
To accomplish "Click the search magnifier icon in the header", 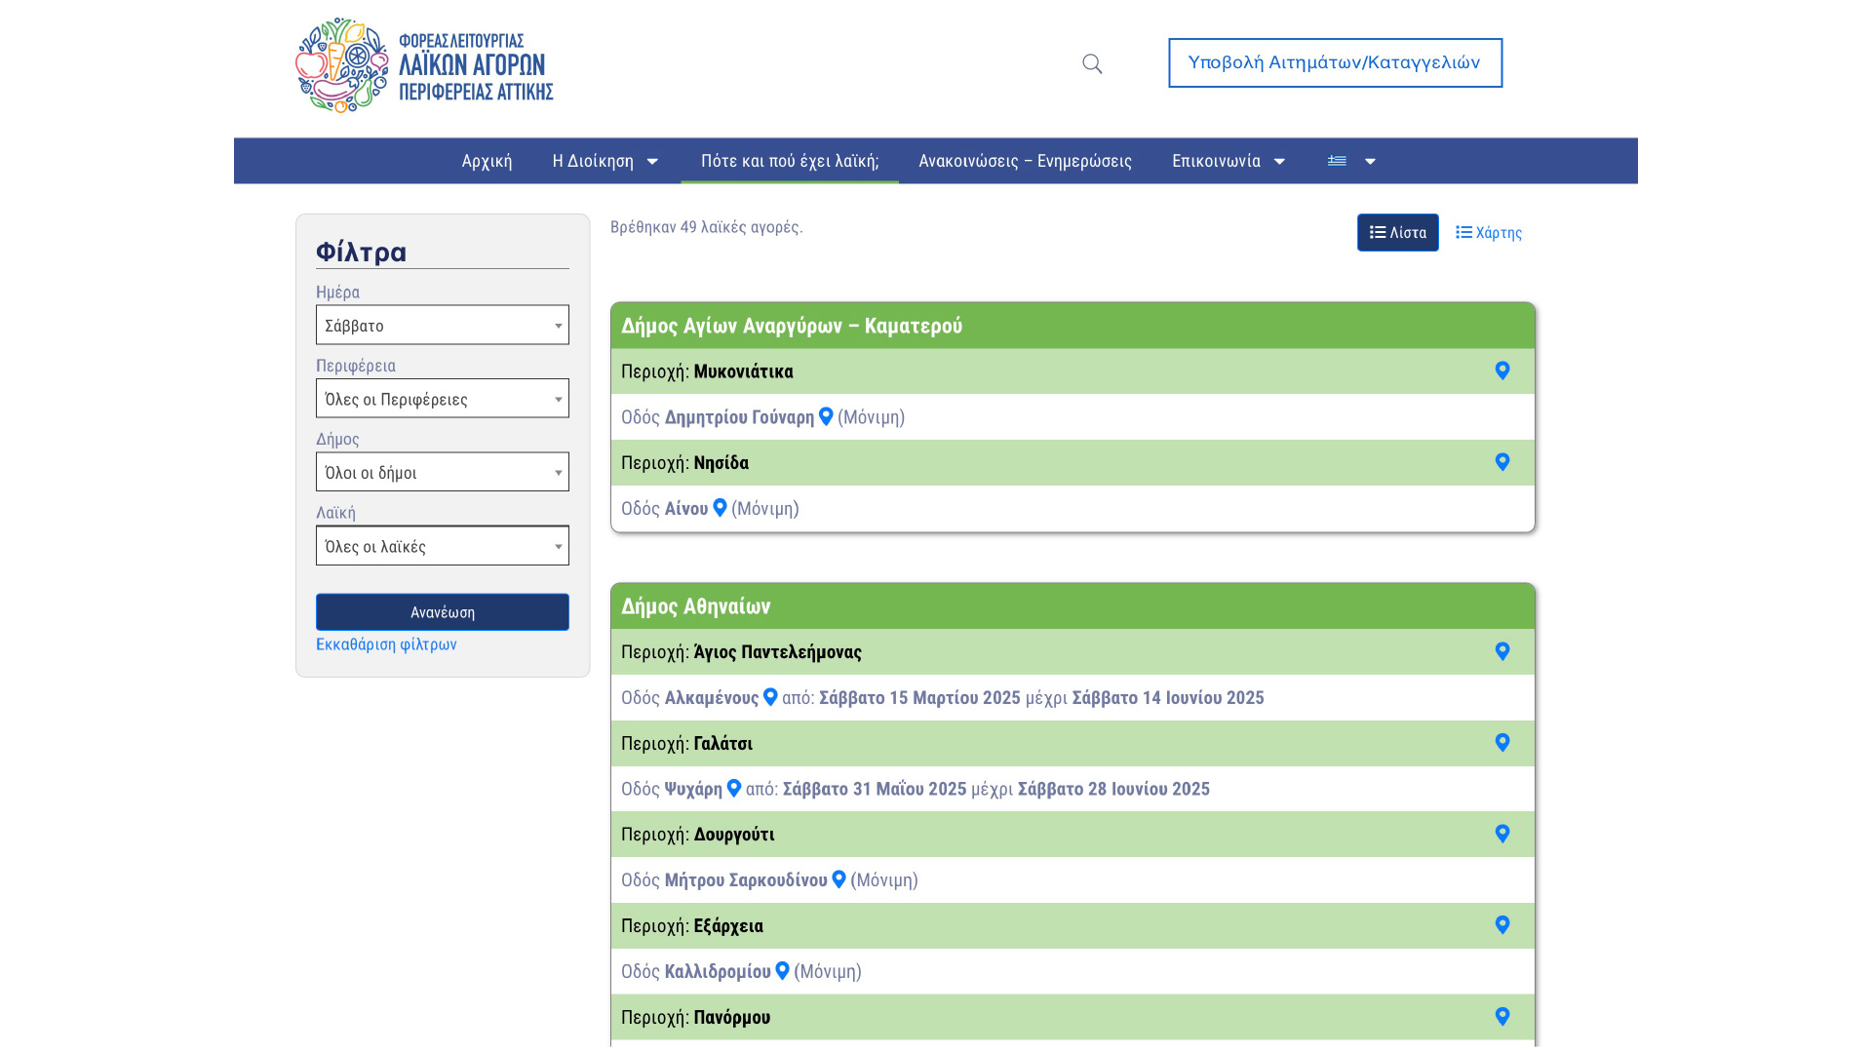I will [x=1092, y=64].
